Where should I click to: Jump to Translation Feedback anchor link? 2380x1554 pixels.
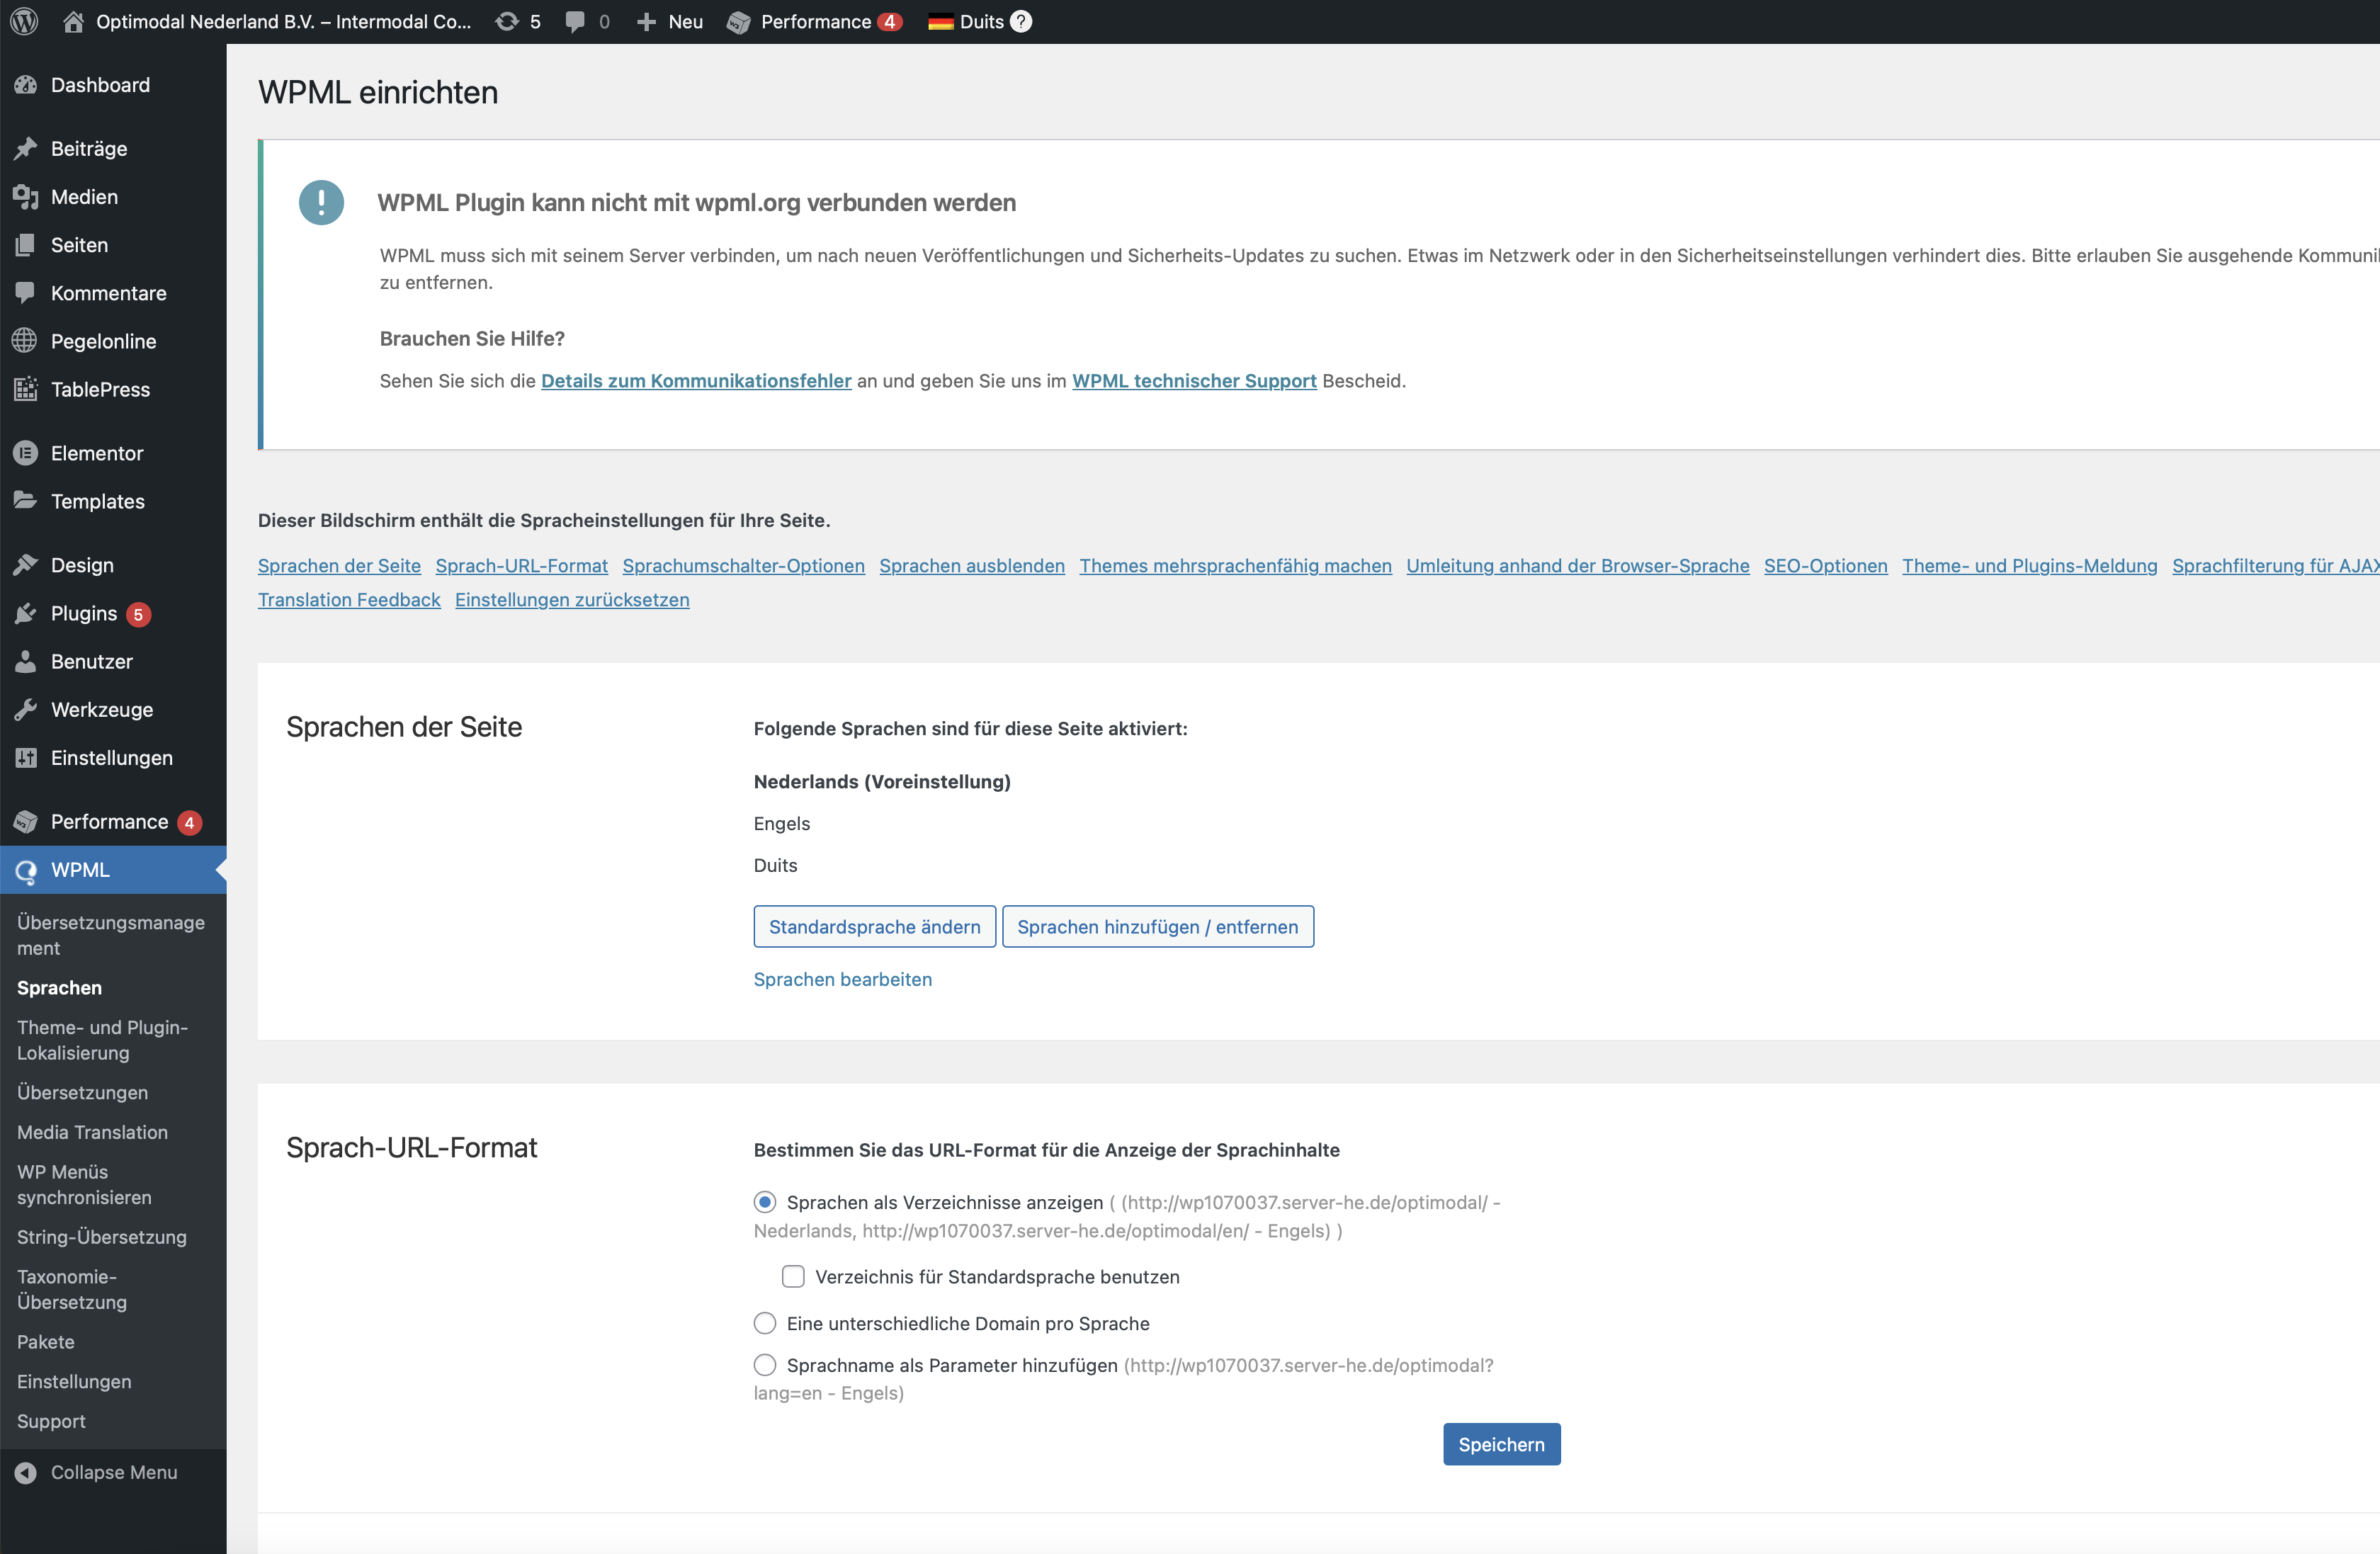click(x=349, y=599)
